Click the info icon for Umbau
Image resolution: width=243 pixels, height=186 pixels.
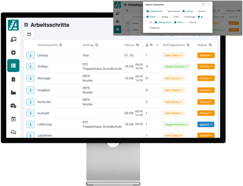[x=30, y=56]
